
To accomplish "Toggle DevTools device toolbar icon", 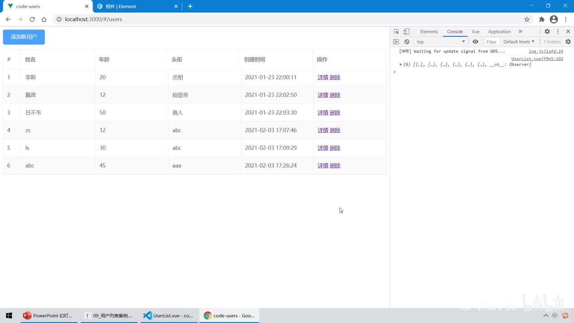I will pyautogui.click(x=406, y=31).
